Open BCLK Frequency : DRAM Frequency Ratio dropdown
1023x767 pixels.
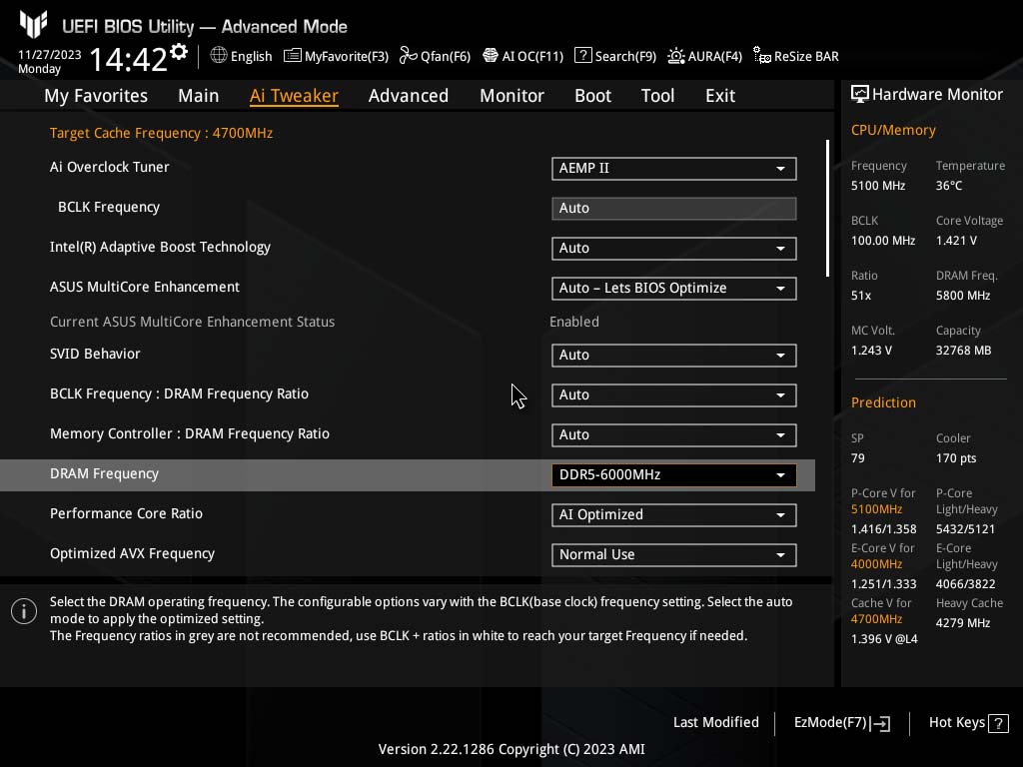[673, 395]
